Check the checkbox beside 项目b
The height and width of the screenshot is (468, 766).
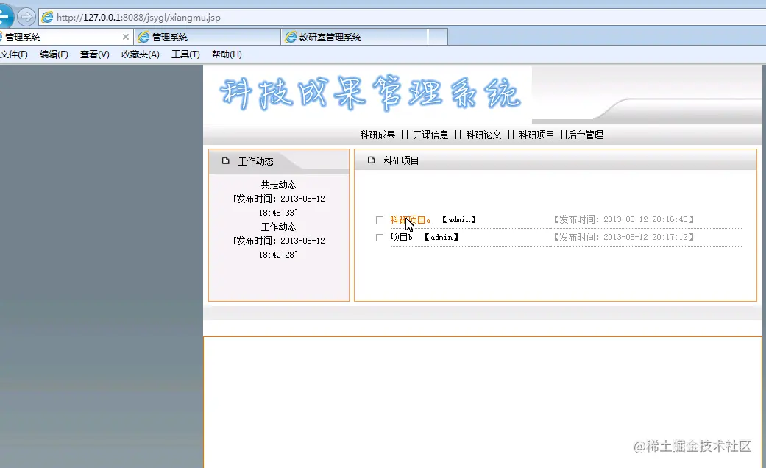[x=380, y=237]
